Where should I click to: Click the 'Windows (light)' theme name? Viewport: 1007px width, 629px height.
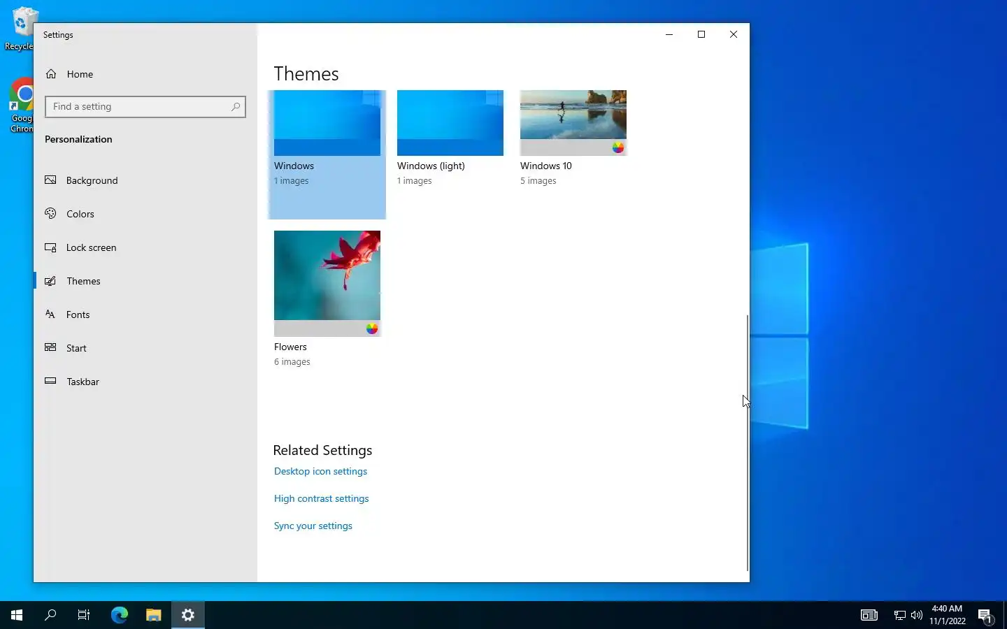pos(431,166)
